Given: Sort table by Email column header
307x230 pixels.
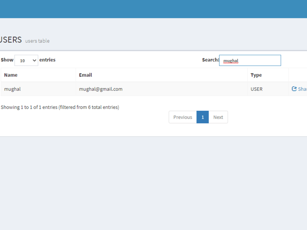Looking at the screenshot, I should [161, 75].
